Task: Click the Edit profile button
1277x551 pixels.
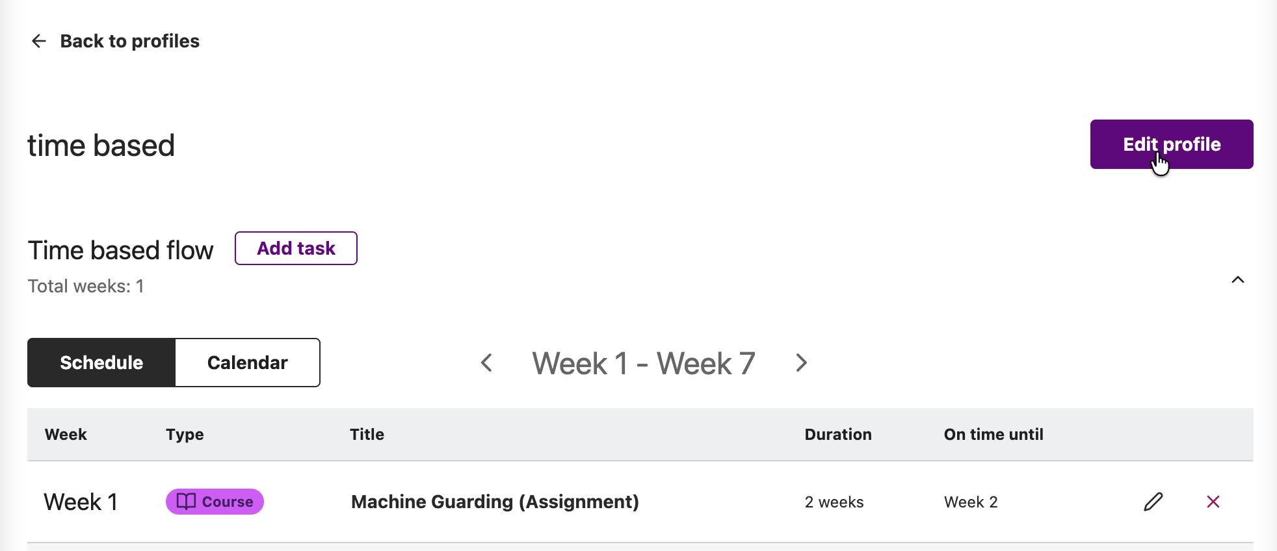Action: [x=1172, y=144]
